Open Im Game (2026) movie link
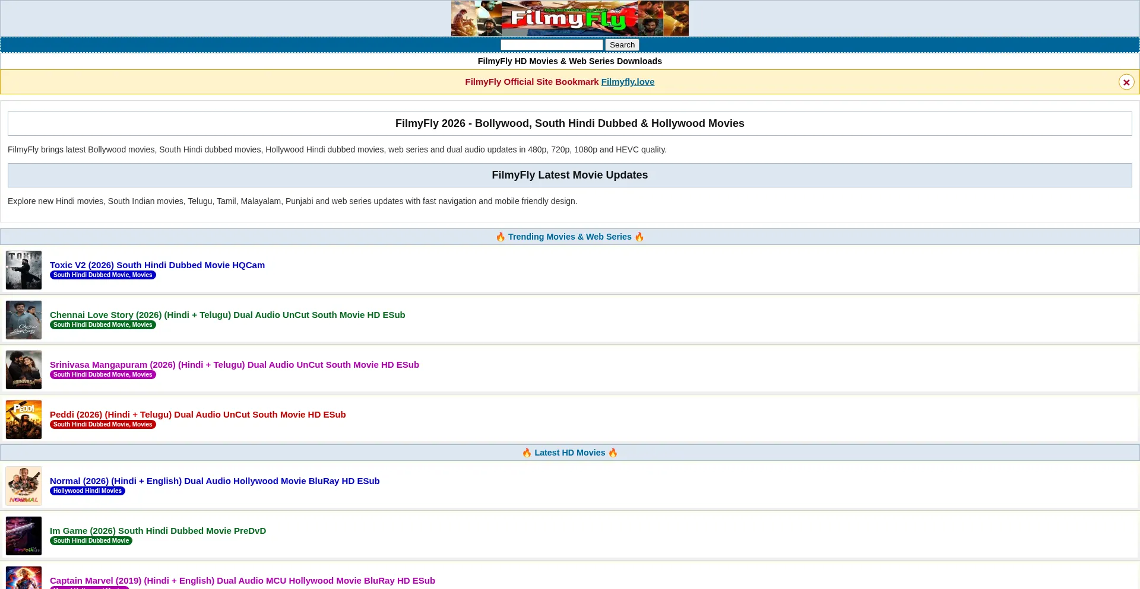Viewport: 1140px width, 589px height. tap(158, 531)
